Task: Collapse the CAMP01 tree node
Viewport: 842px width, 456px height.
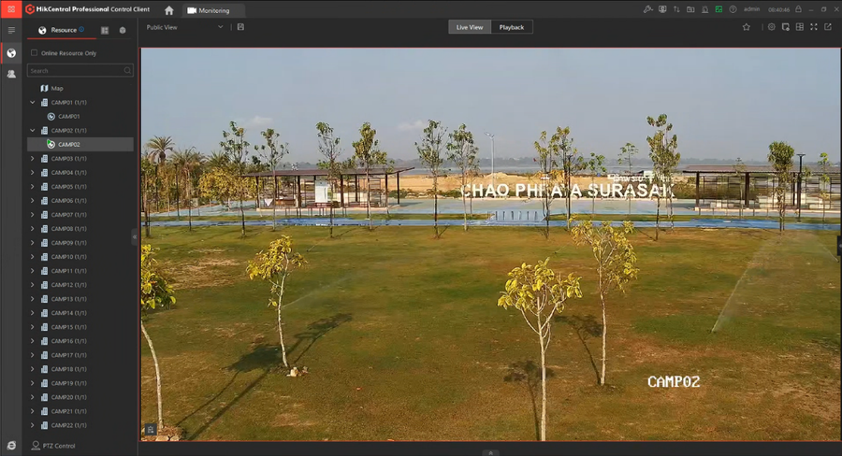Action: (32, 102)
